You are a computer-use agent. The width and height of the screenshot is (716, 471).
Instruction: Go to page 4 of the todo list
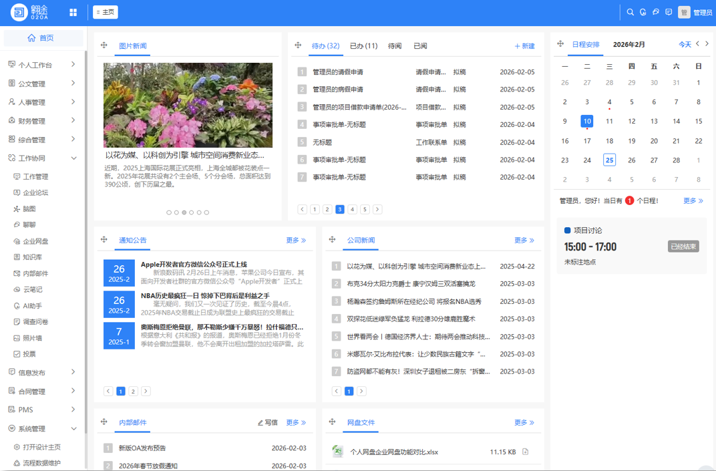pyautogui.click(x=352, y=209)
